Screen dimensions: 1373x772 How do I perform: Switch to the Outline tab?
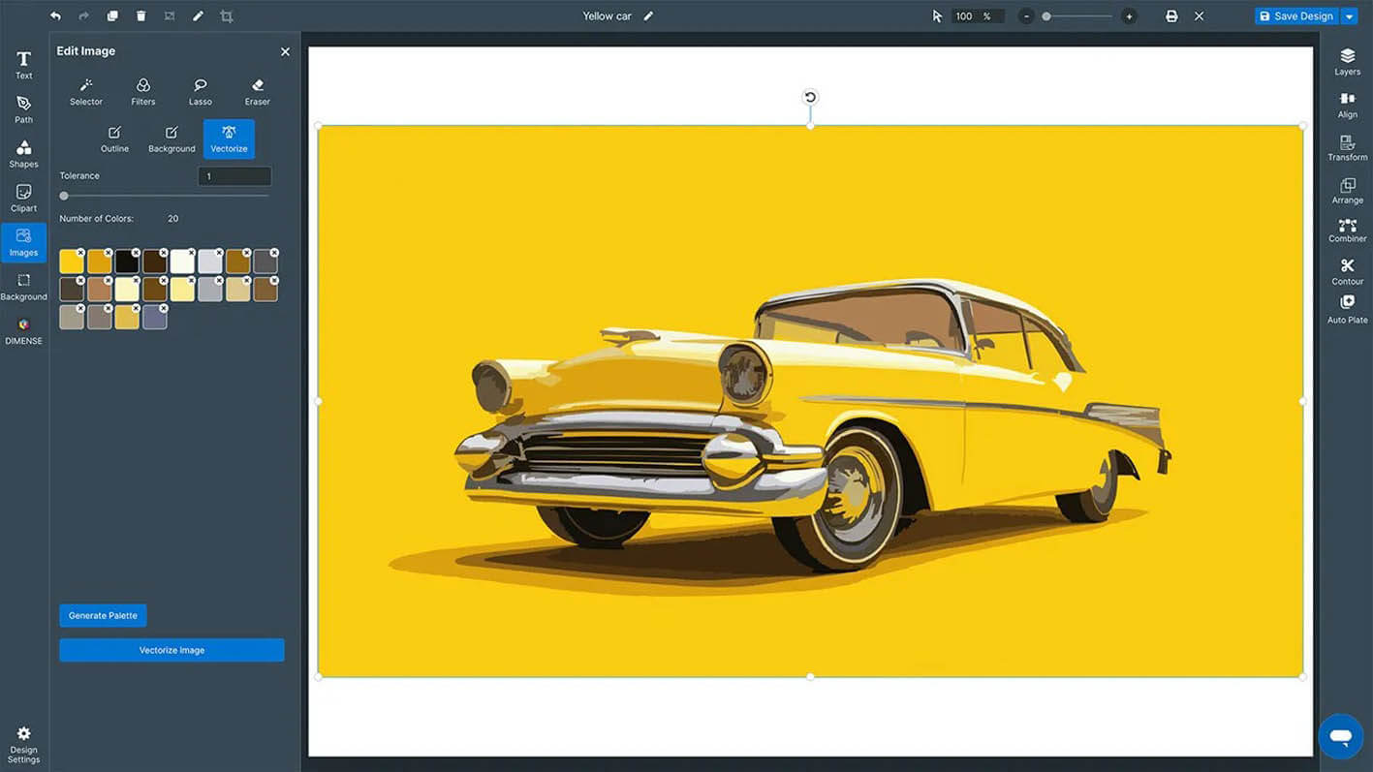click(x=114, y=139)
